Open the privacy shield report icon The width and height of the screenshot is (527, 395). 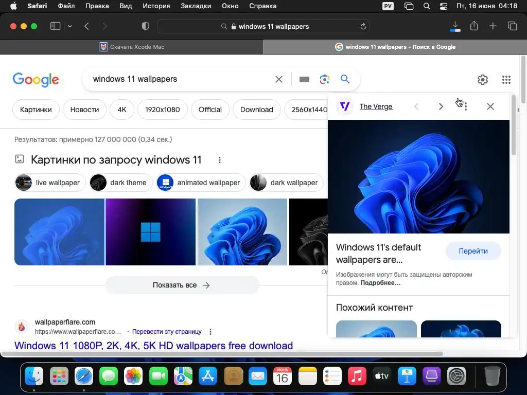pos(145,26)
